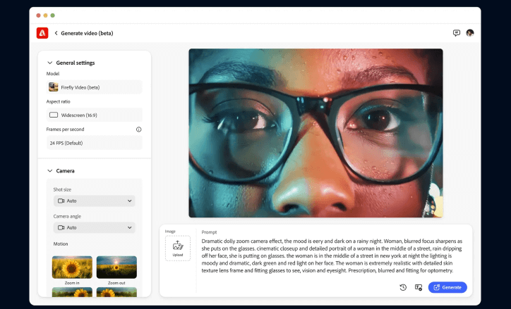Viewport: 511px width, 309px height.
Task: Open the feedback chat icon in header
Action: click(x=456, y=33)
